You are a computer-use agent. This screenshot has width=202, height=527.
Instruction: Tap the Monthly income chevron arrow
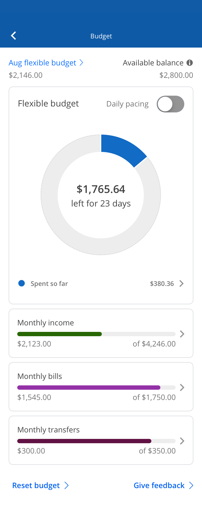[x=182, y=334]
